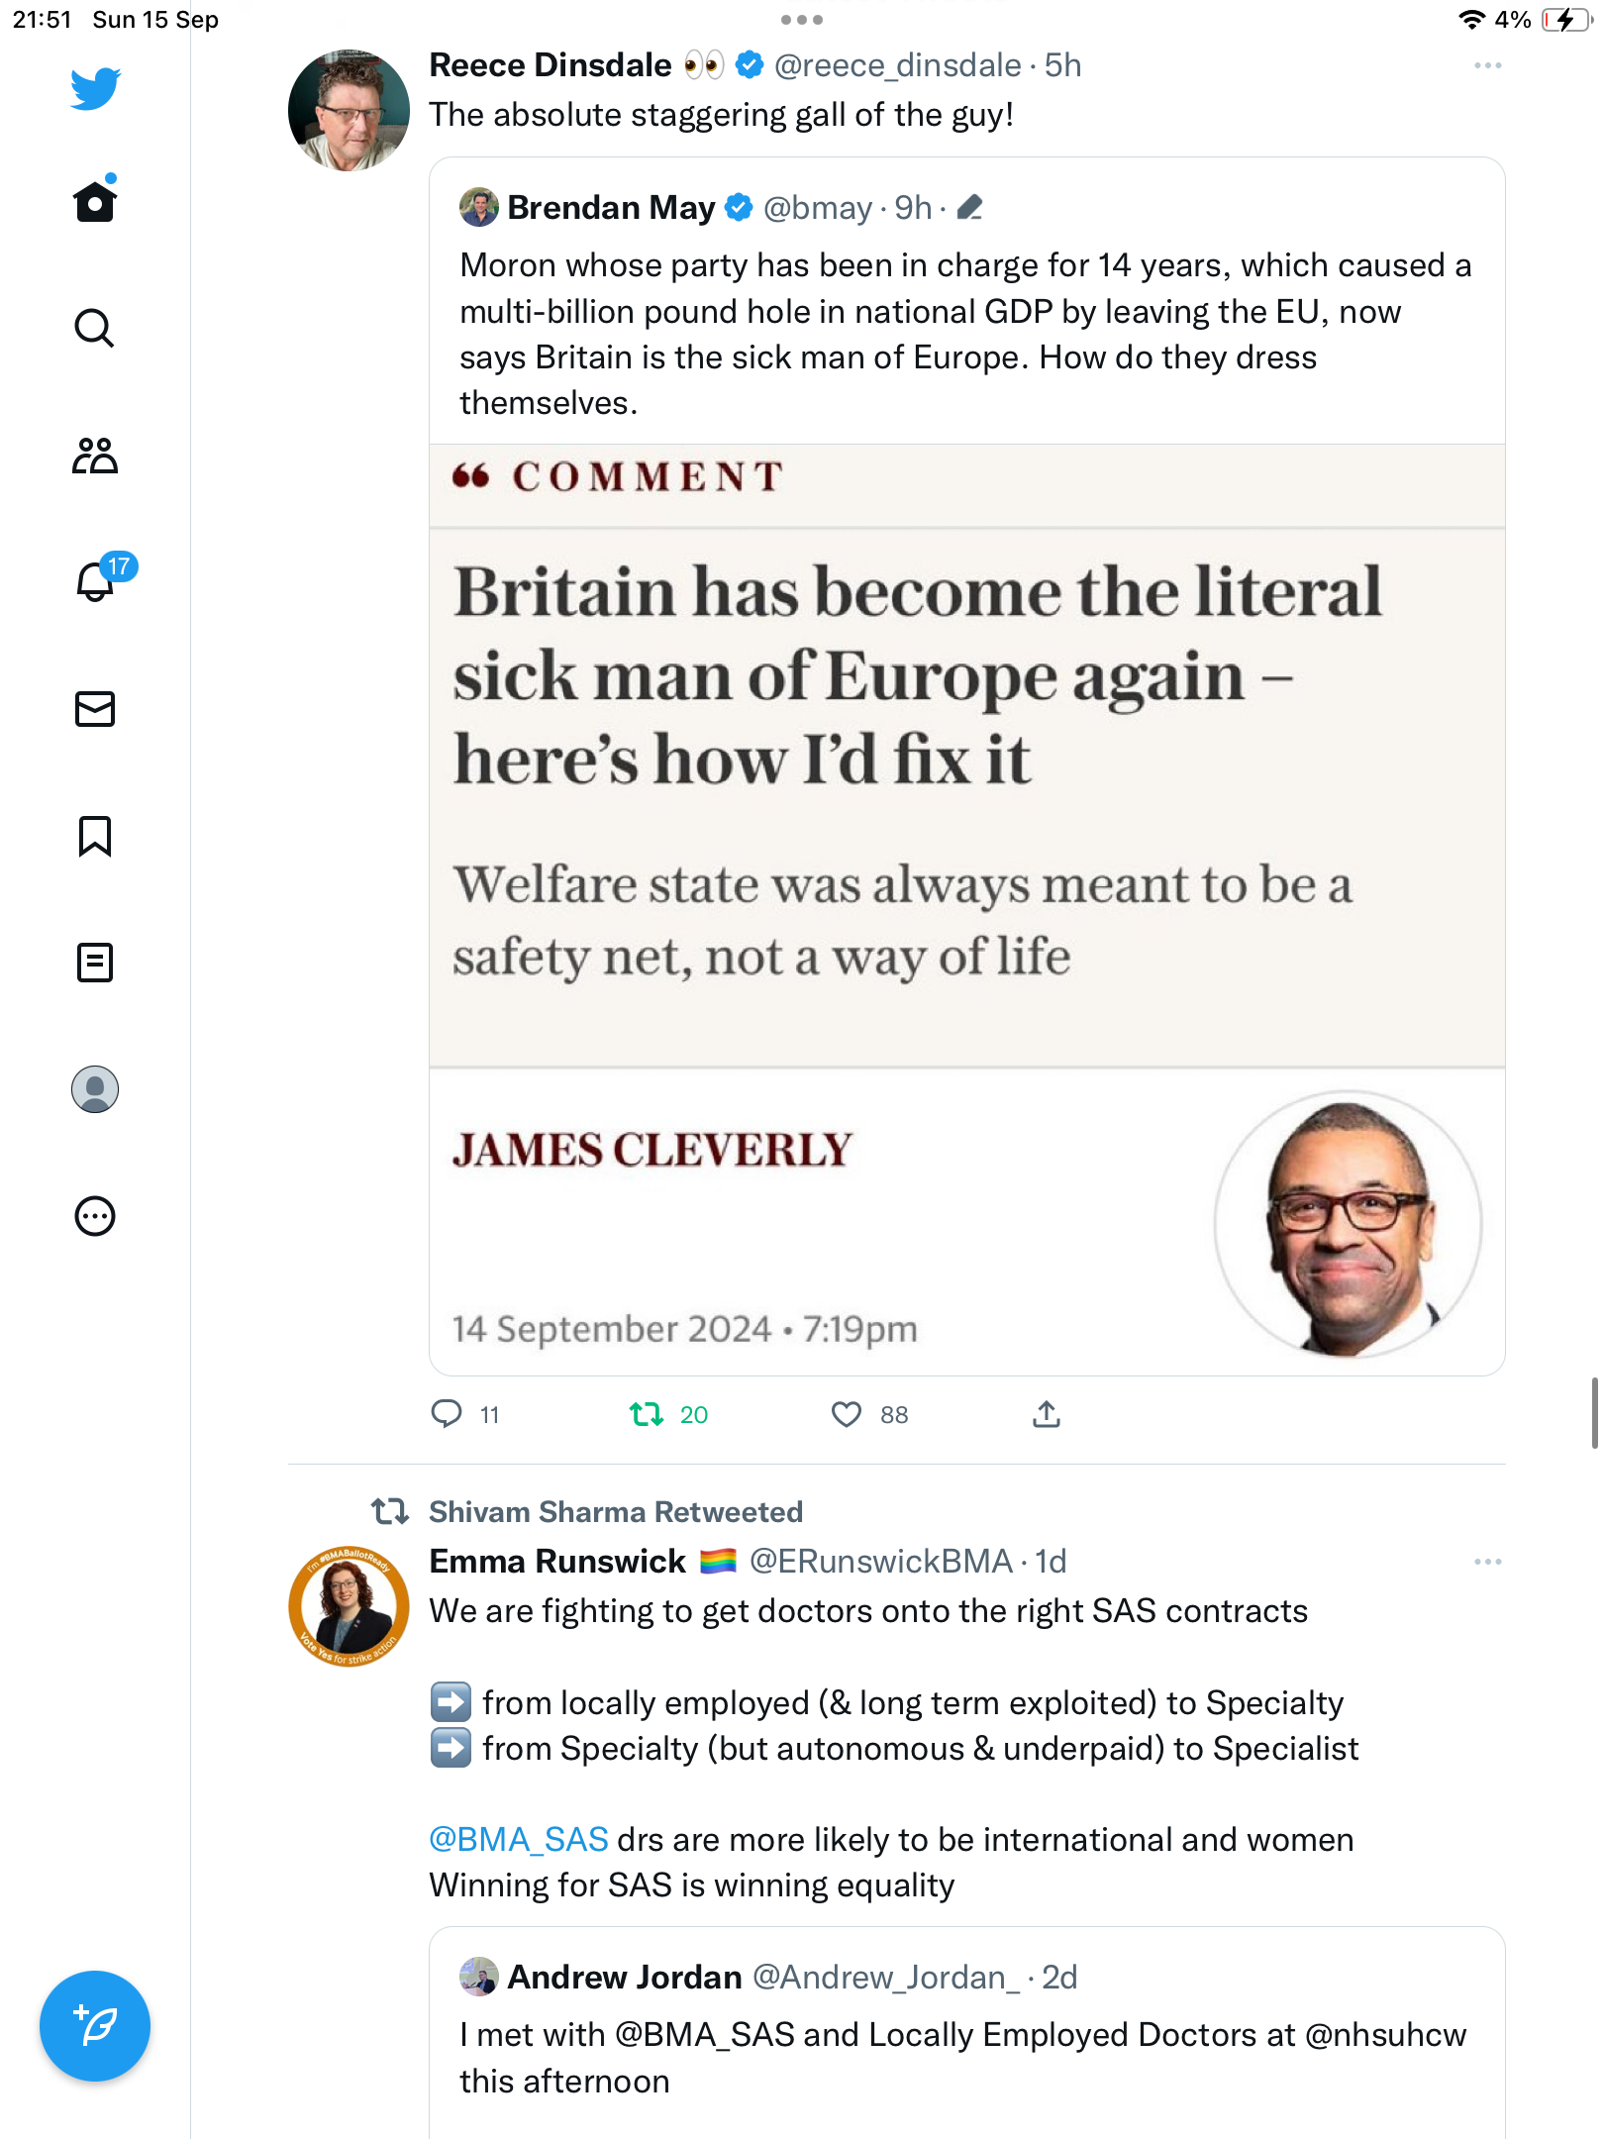This screenshot has height=2139, width=1604.
Task: Tap the Twitter bird logo
Action: [x=95, y=88]
